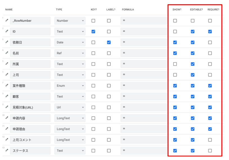Toggle REQUIRE? checkbox for 上司コメント
Screen dimensions: 229x160
pyautogui.click(x=210, y=140)
